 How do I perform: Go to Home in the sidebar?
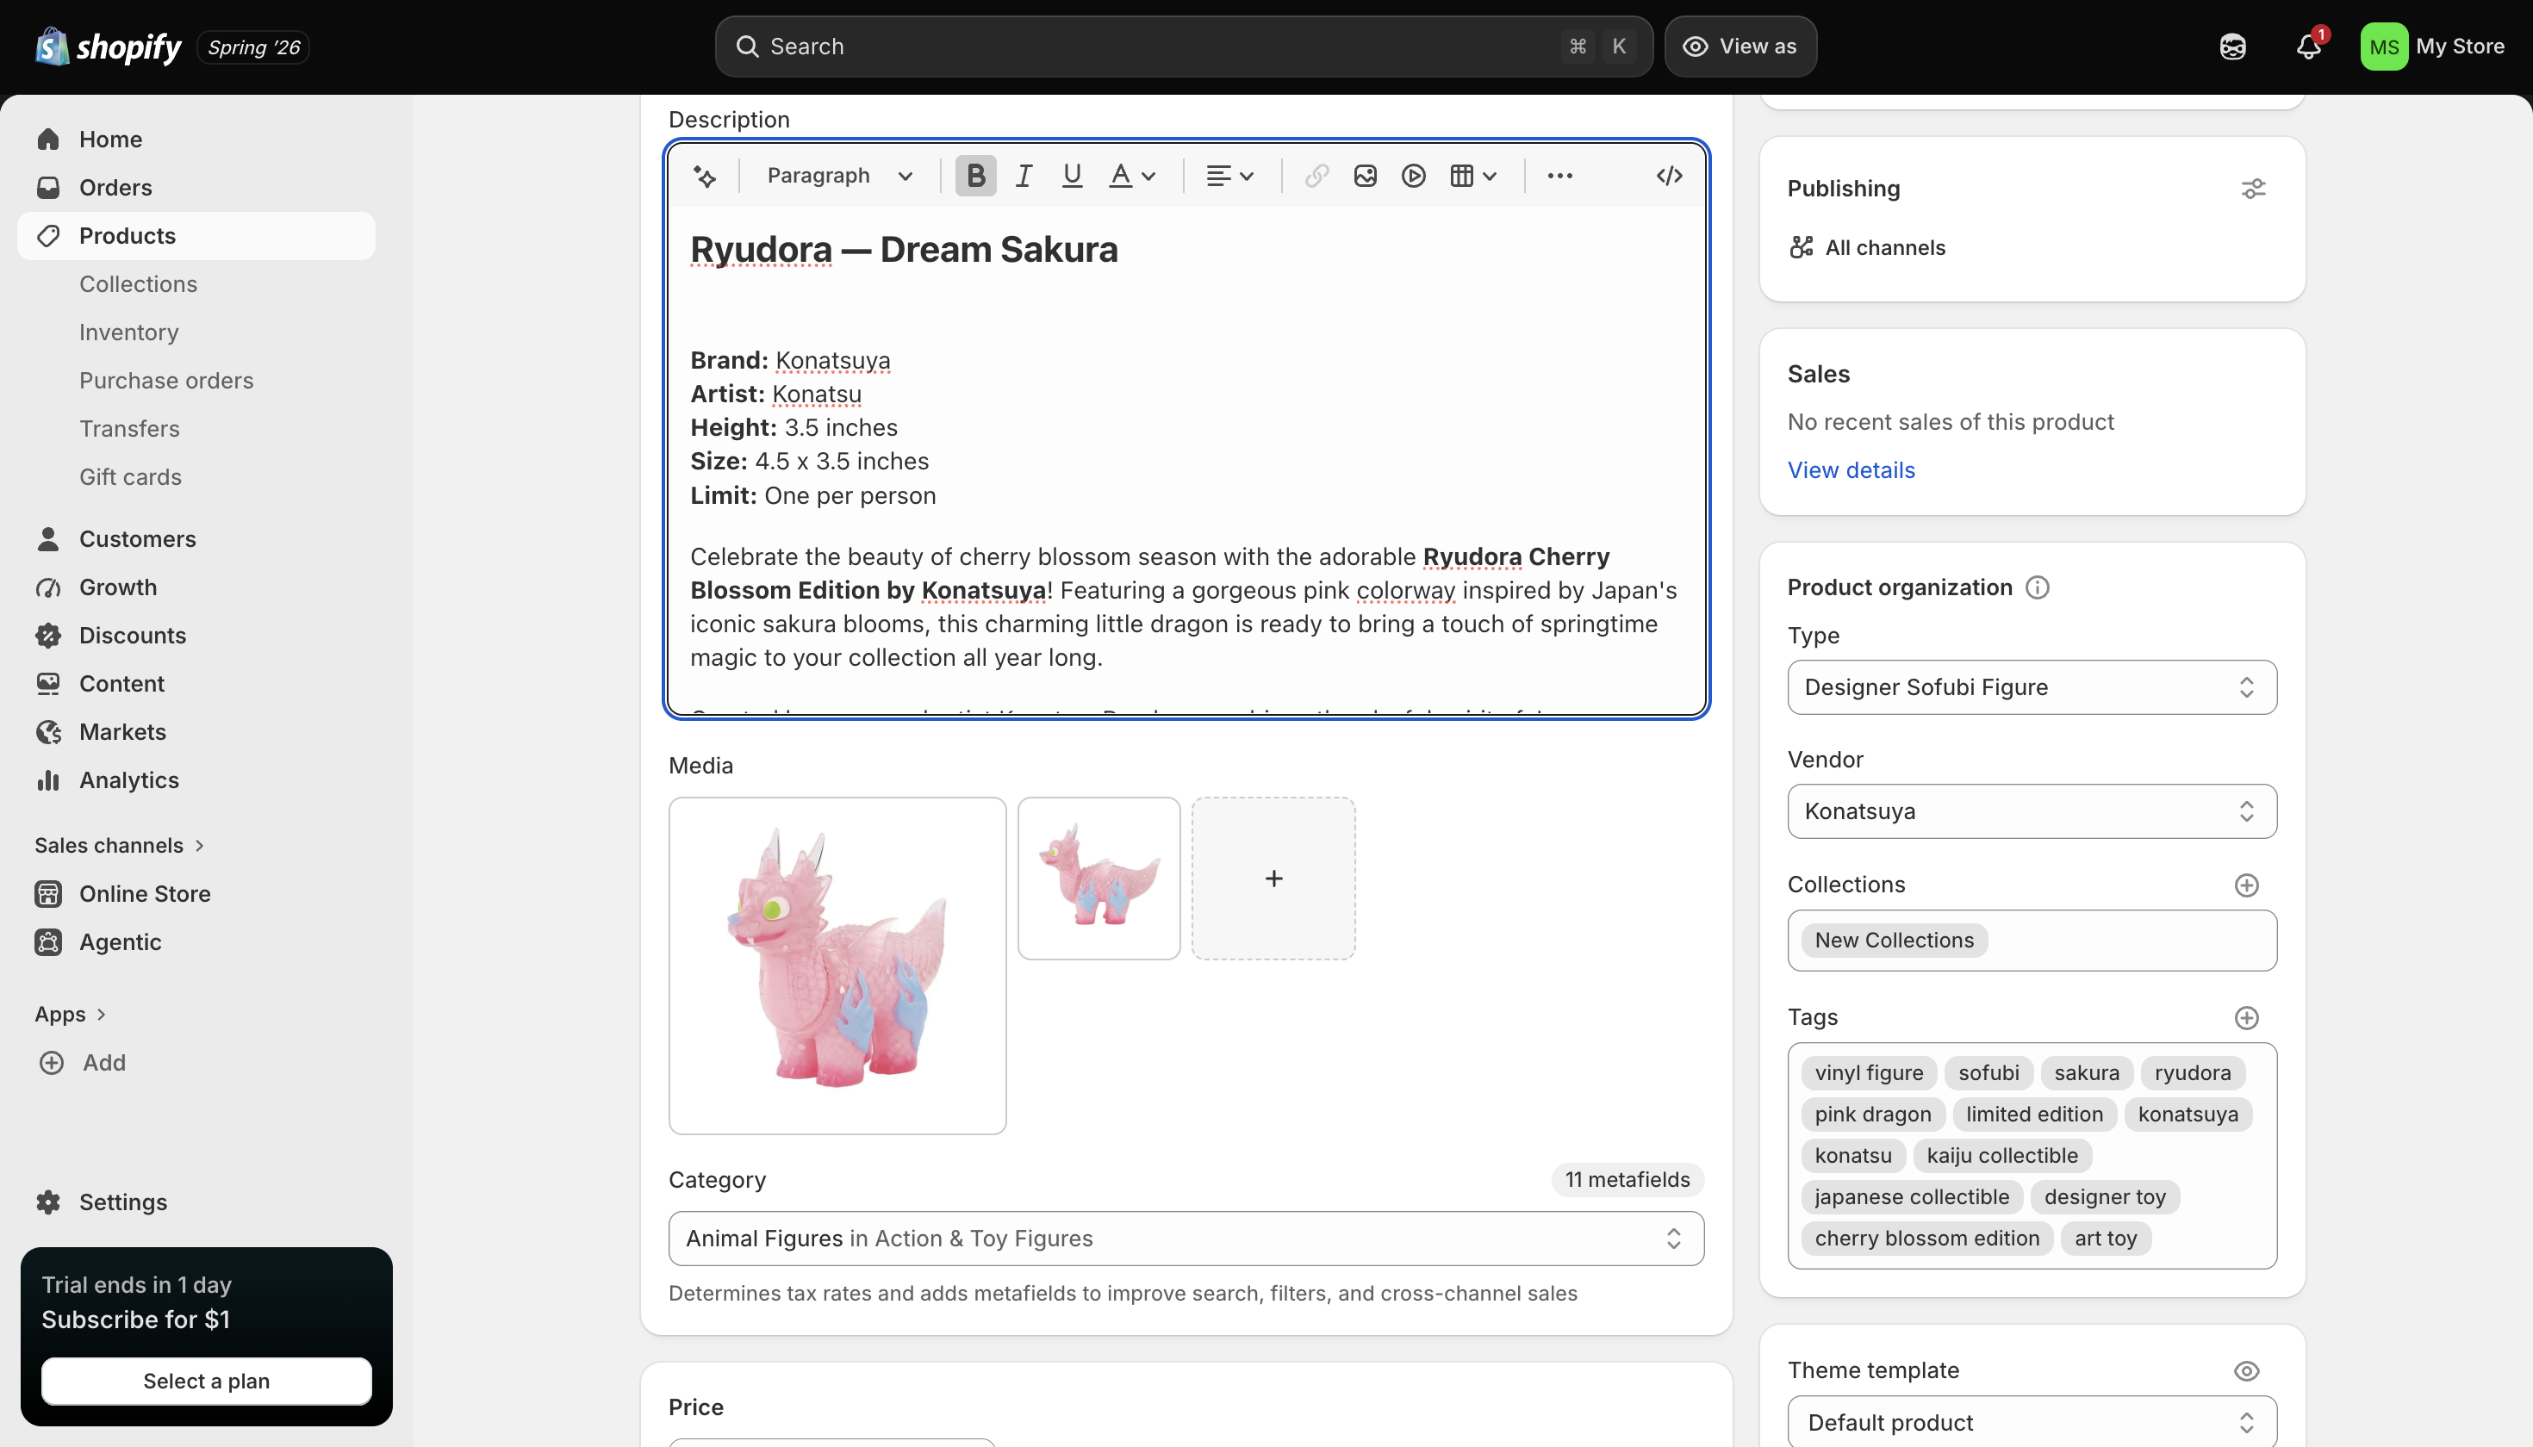[196, 140]
